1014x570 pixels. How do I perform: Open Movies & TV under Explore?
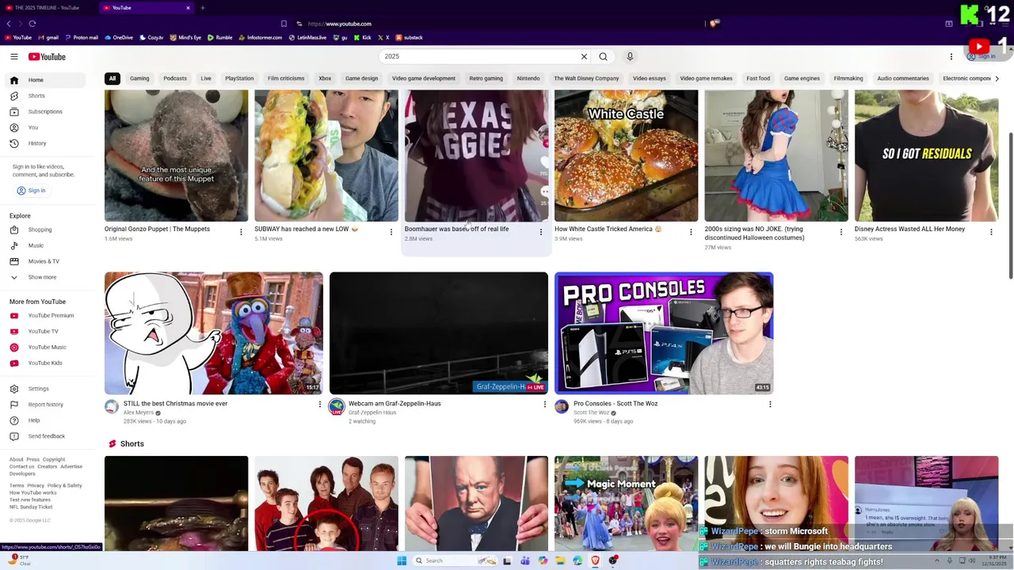(46, 261)
